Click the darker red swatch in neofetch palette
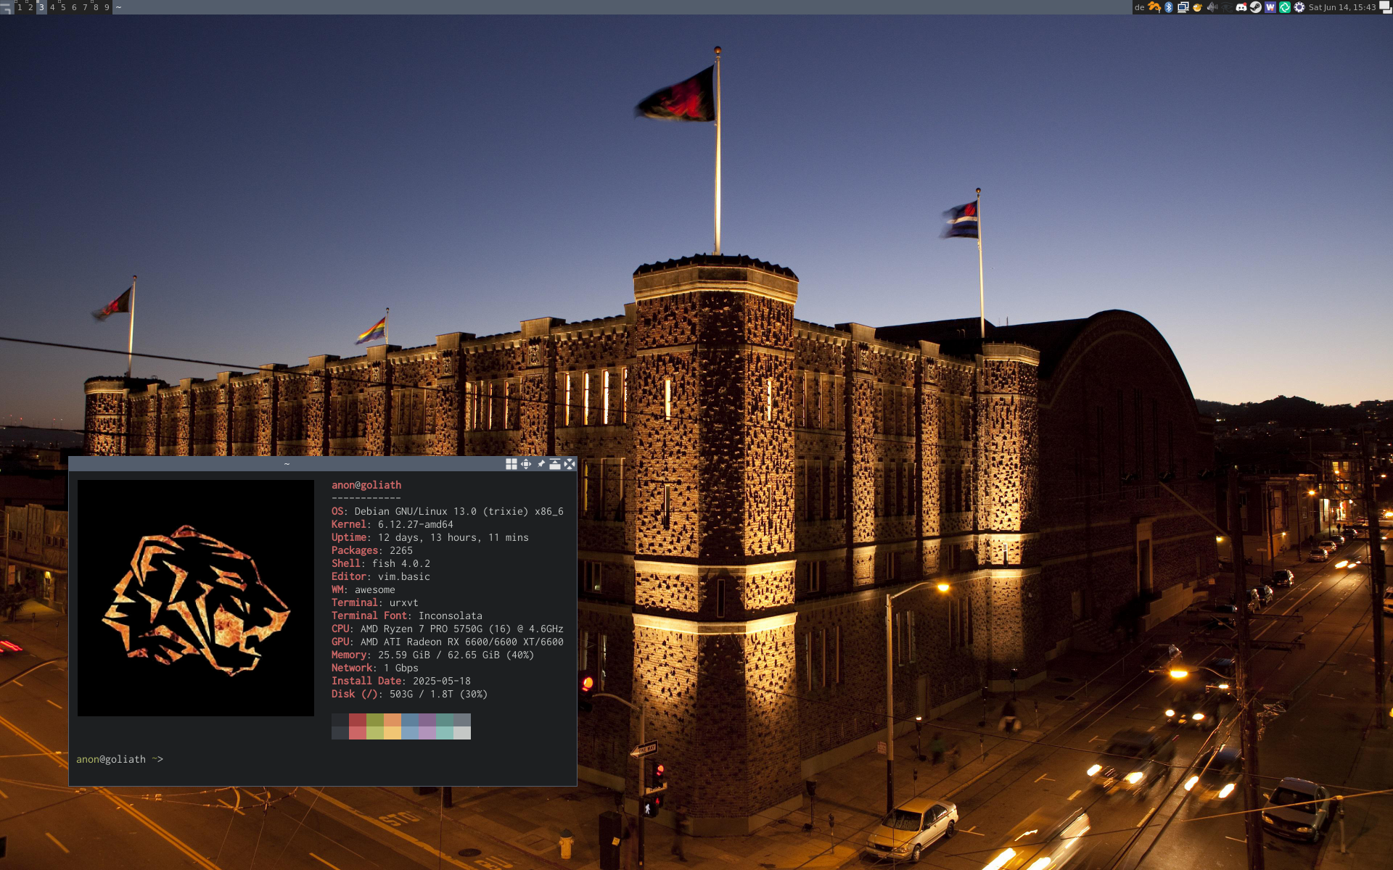The height and width of the screenshot is (870, 1393). [358, 720]
